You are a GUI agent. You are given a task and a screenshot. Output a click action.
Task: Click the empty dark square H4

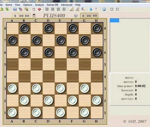point(97,76)
